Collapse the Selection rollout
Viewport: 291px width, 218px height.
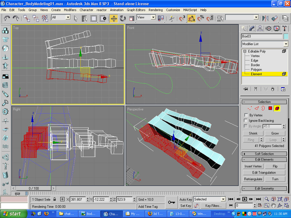click(x=265, y=102)
